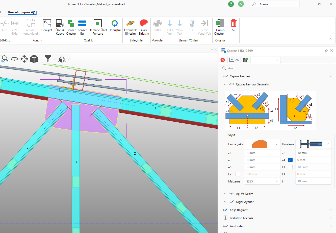Open the Malzeme S235 dropdown
This screenshot has width=336, height=233.
point(262,181)
